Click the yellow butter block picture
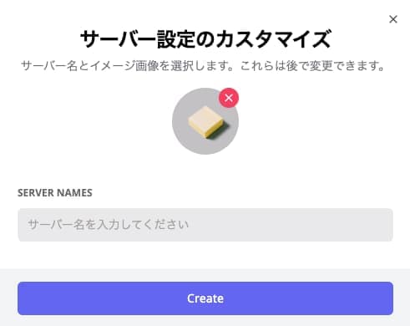The image size is (410, 326). coord(206,122)
